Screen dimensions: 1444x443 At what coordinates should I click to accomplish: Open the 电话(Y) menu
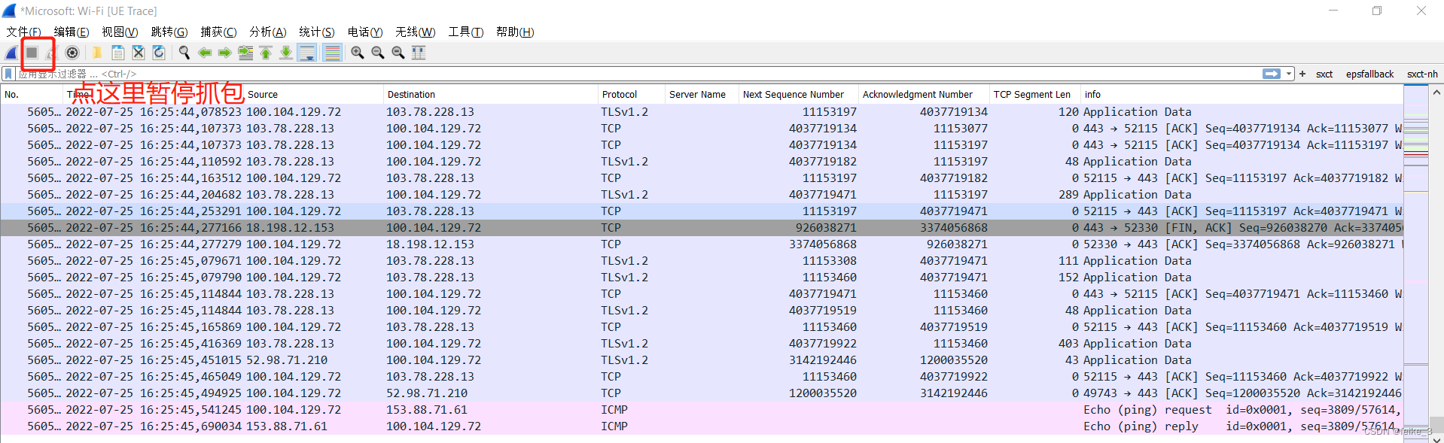pos(365,32)
